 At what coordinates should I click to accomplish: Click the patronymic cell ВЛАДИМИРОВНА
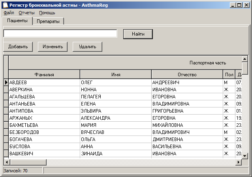point(187,104)
